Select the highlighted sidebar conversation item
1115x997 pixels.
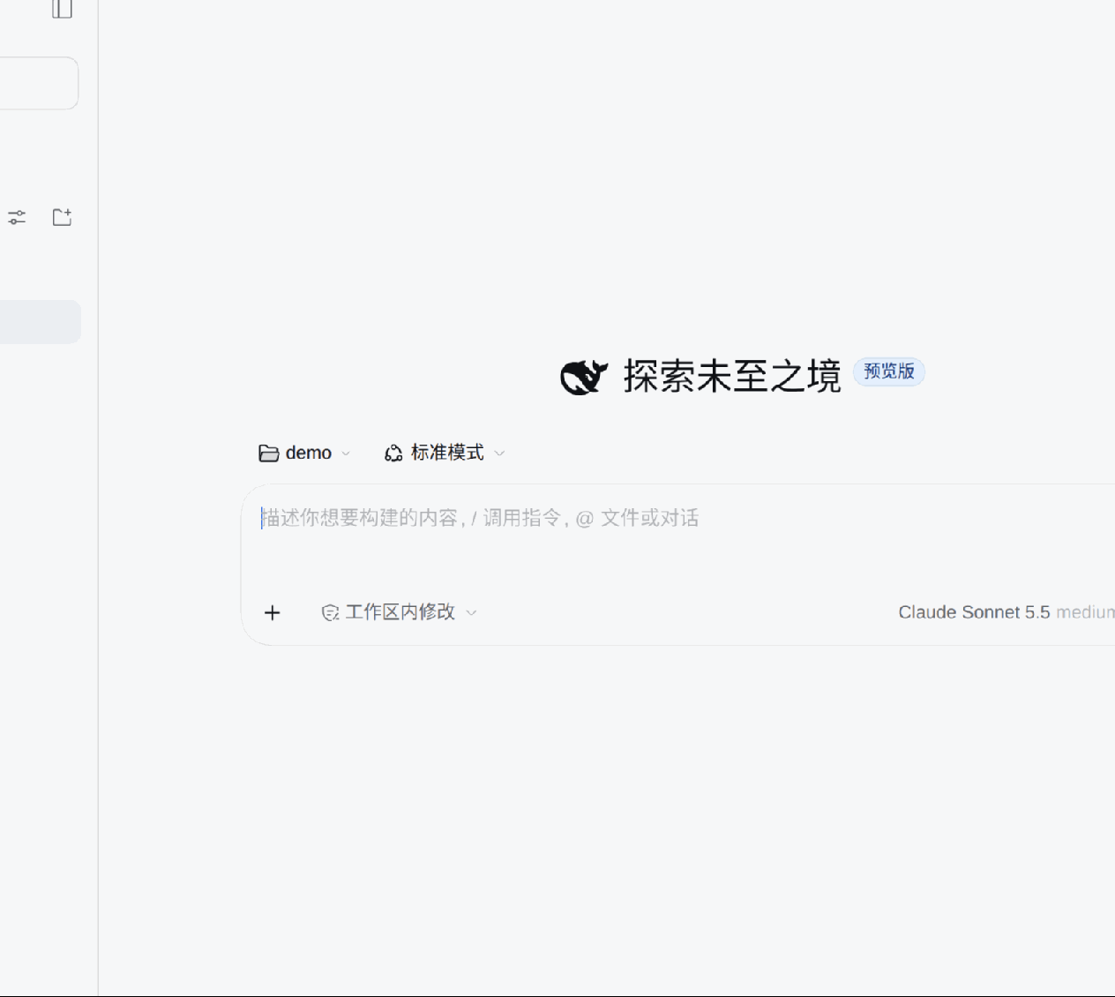pyautogui.click(x=41, y=322)
